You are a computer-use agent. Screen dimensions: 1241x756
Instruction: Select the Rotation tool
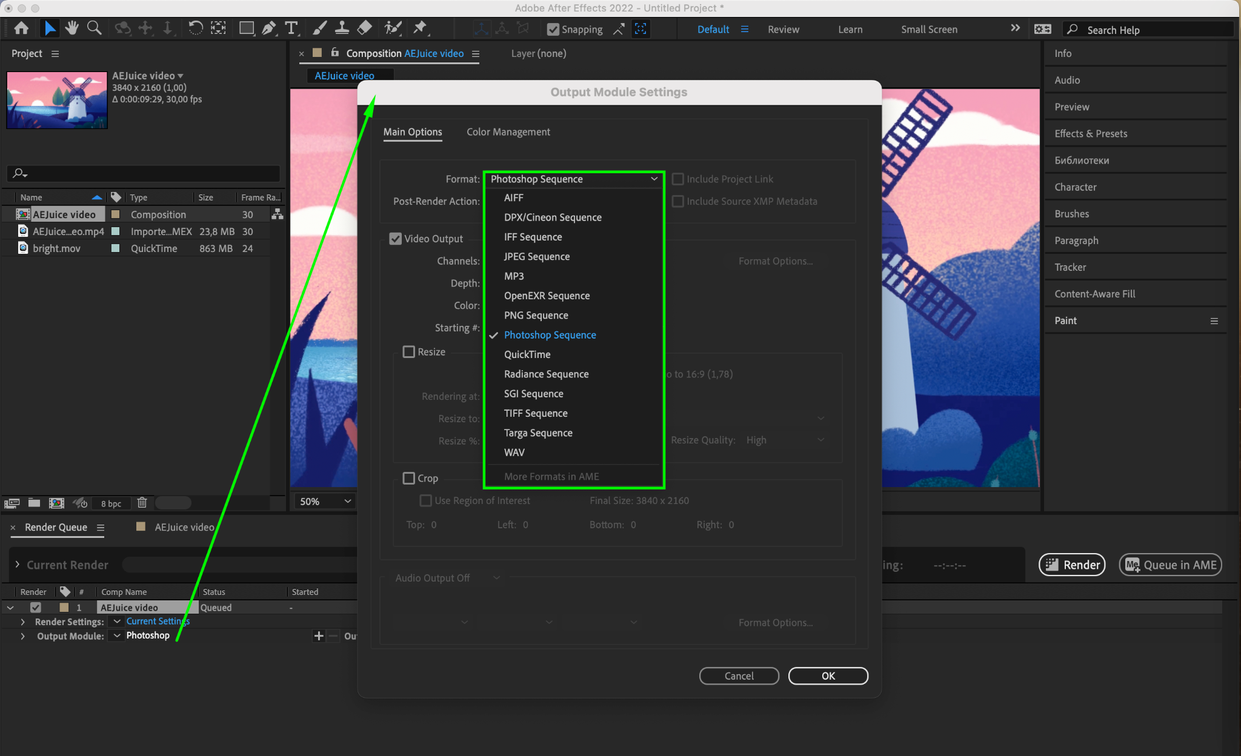tap(195, 28)
